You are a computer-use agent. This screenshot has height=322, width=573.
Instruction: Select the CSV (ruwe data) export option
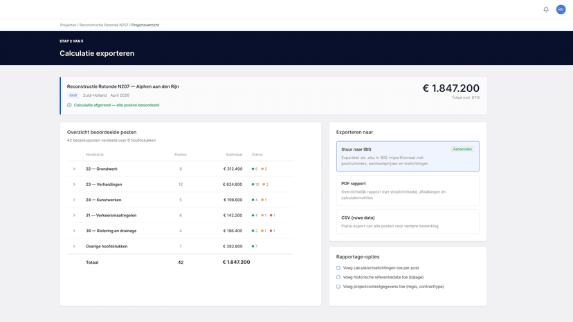click(x=408, y=222)
